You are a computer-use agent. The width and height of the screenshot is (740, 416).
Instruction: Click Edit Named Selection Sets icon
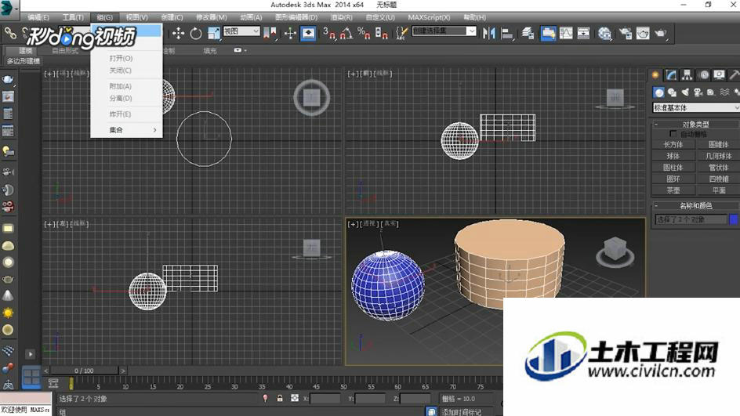point(401,33)
